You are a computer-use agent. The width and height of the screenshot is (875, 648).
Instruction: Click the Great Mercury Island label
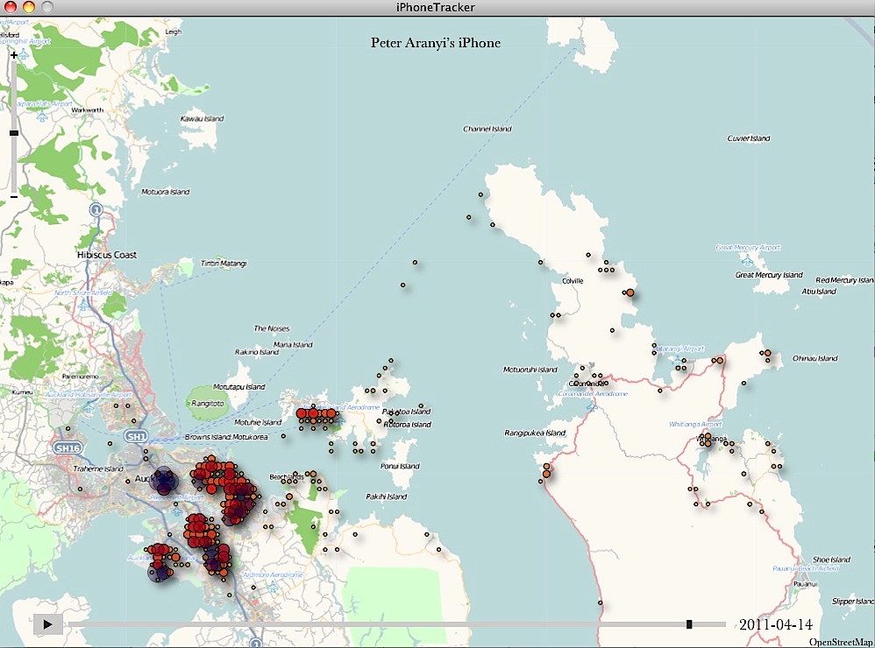769,275
